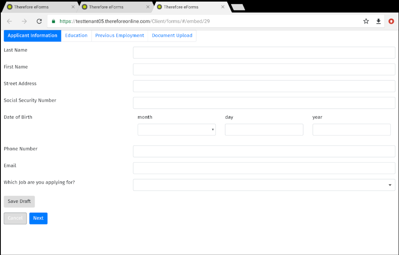The image size is (399, 255).
Task: Click the red extension icon beside the address bar
Action: click(391, 21)
